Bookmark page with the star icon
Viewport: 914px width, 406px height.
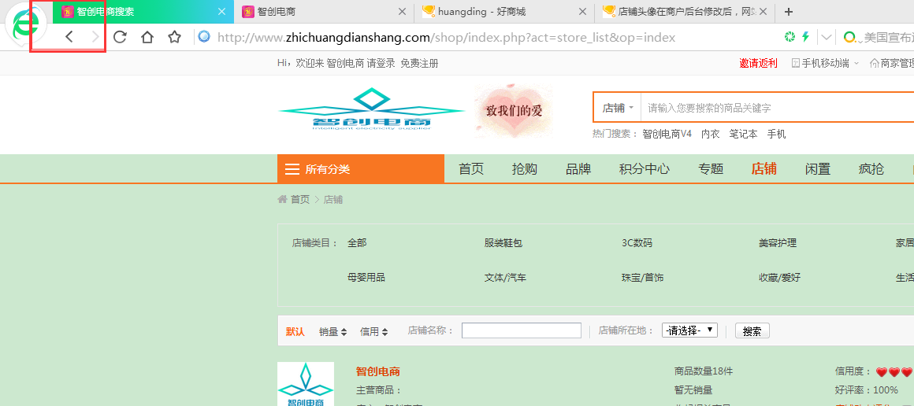174,37
